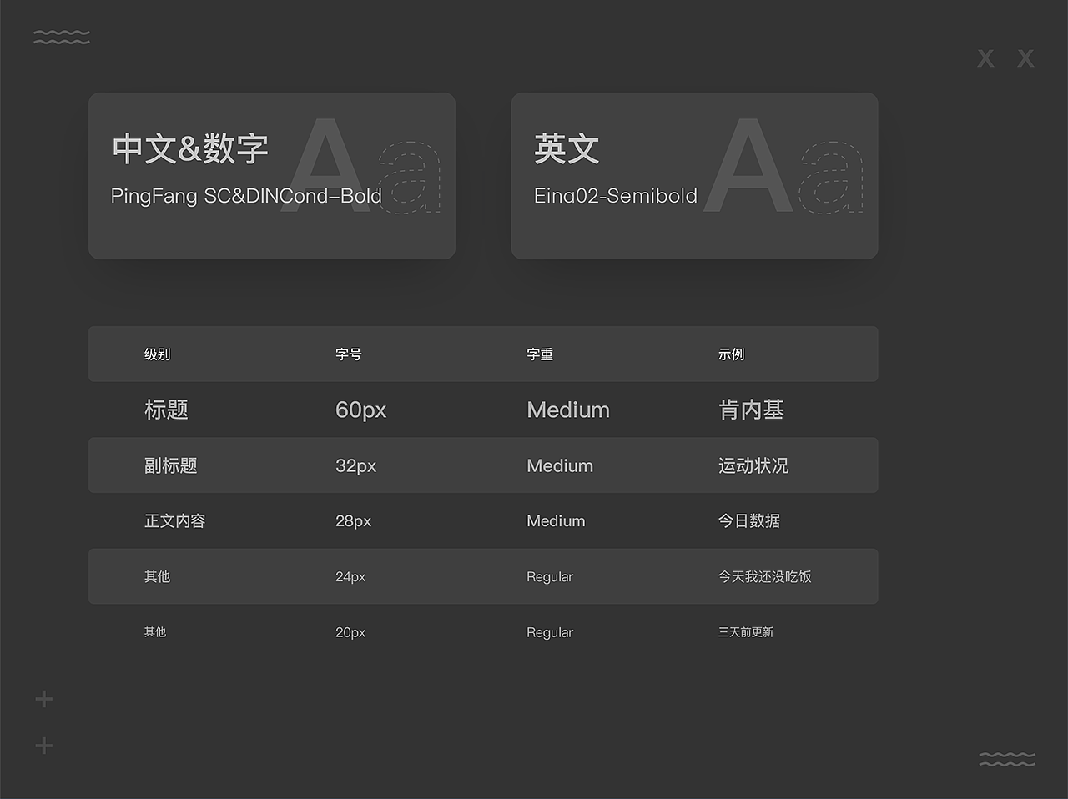
Task: Click the 三天前更新 example text
Action: (x=746, y=632)
